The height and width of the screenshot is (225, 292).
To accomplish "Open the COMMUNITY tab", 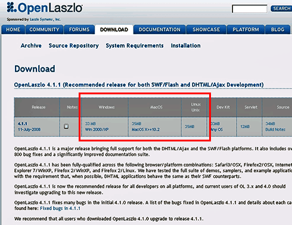I will point(44,29).
